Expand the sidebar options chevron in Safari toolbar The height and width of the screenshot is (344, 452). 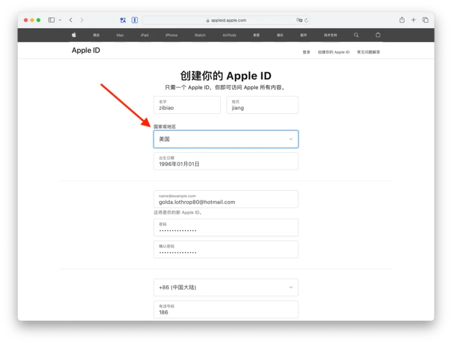[x=60, y=20]
